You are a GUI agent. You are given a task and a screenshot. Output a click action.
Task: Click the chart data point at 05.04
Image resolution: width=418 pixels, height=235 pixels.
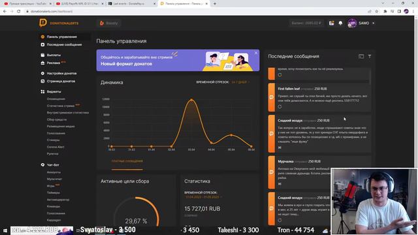[231, 135]
